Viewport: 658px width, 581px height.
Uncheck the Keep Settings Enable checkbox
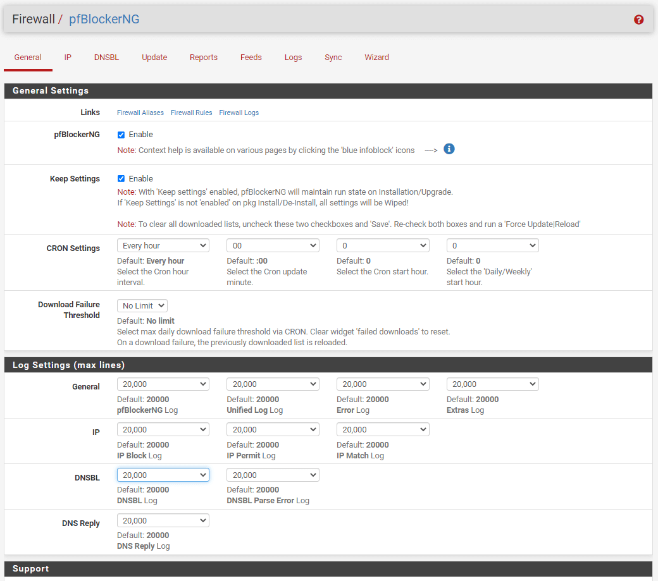click(121, 179)
